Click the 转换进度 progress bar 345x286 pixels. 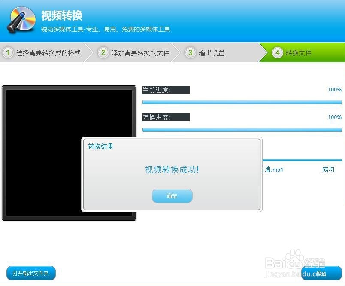click(242, 129)
